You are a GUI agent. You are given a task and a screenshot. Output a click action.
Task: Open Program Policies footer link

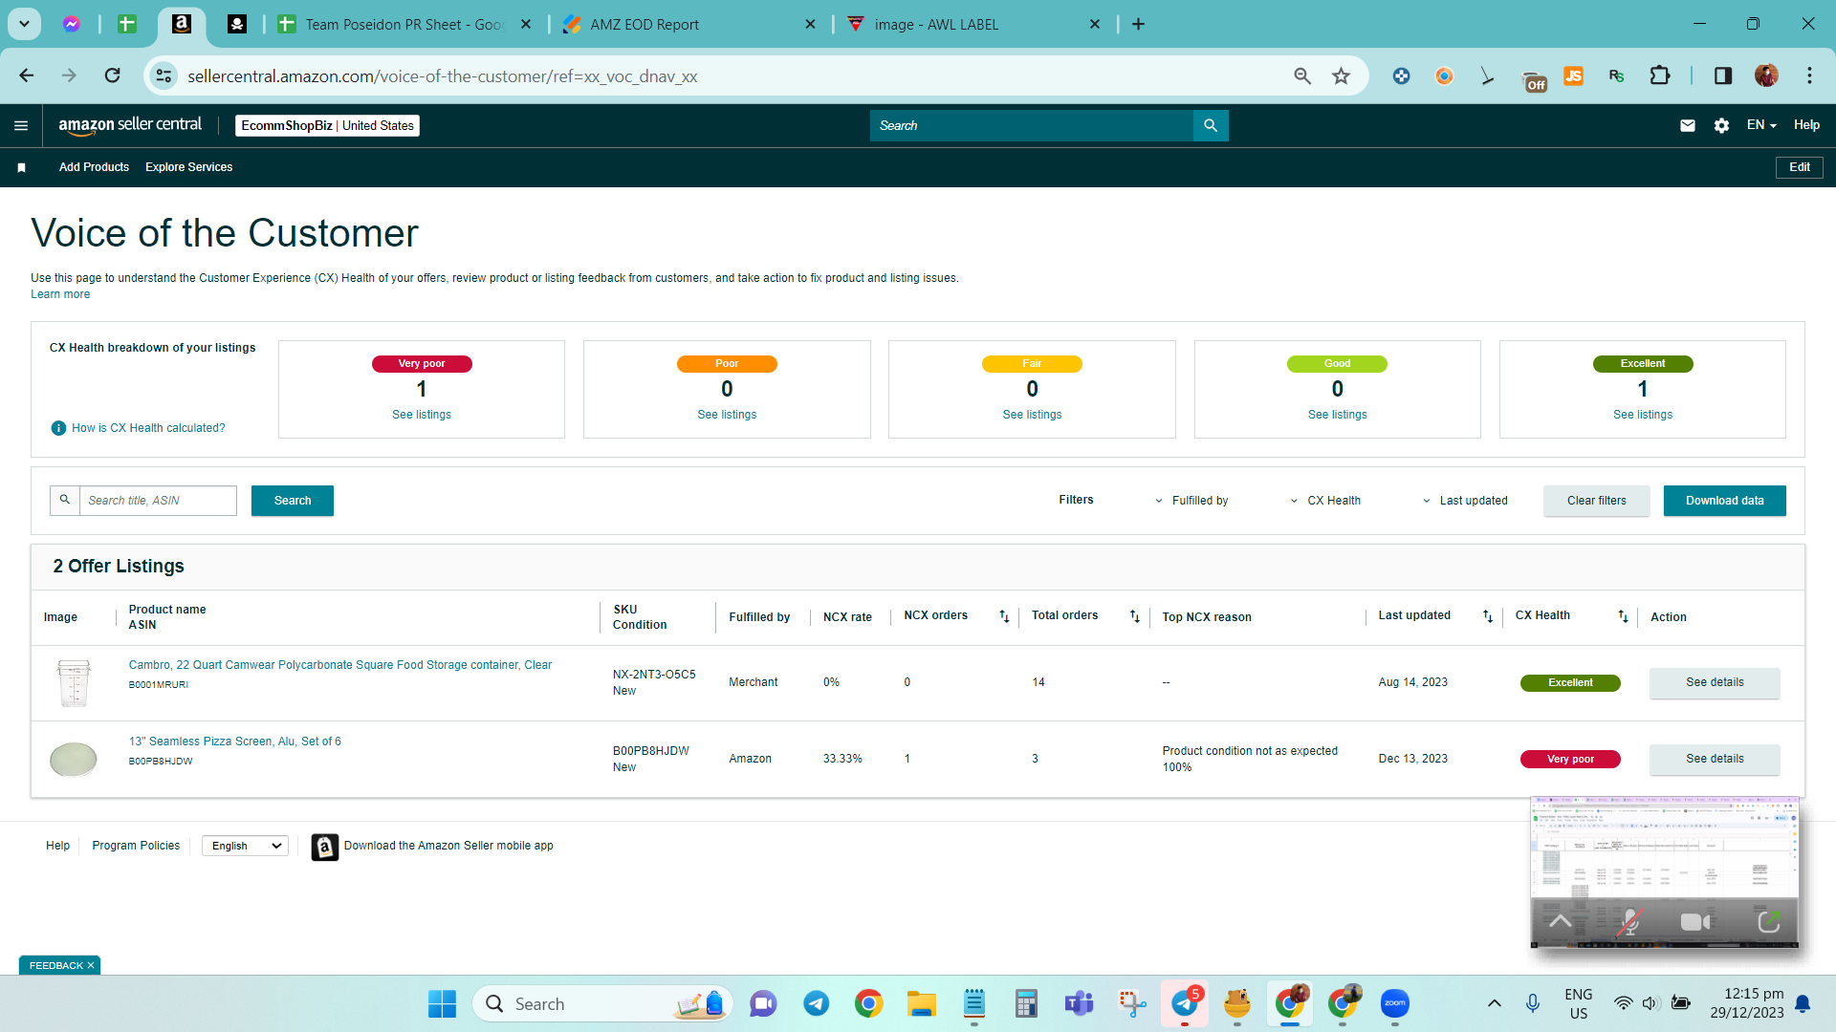pyautogui.click(x=136, y=846)
